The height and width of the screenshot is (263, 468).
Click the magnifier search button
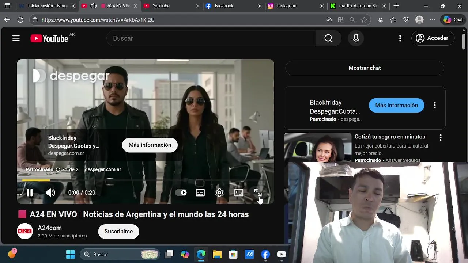coord(328,38)
